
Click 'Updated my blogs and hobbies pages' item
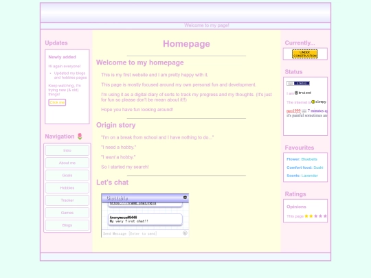click(70, 76)
